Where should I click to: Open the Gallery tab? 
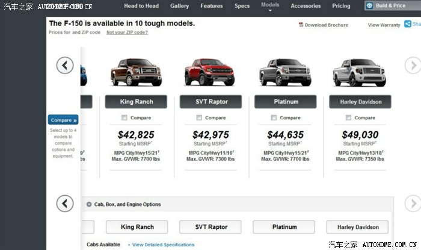point(179,6)
